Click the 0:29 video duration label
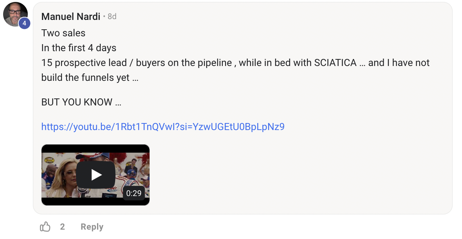The width and height of the screenshot is (462, 239). (x=134, y=193)
